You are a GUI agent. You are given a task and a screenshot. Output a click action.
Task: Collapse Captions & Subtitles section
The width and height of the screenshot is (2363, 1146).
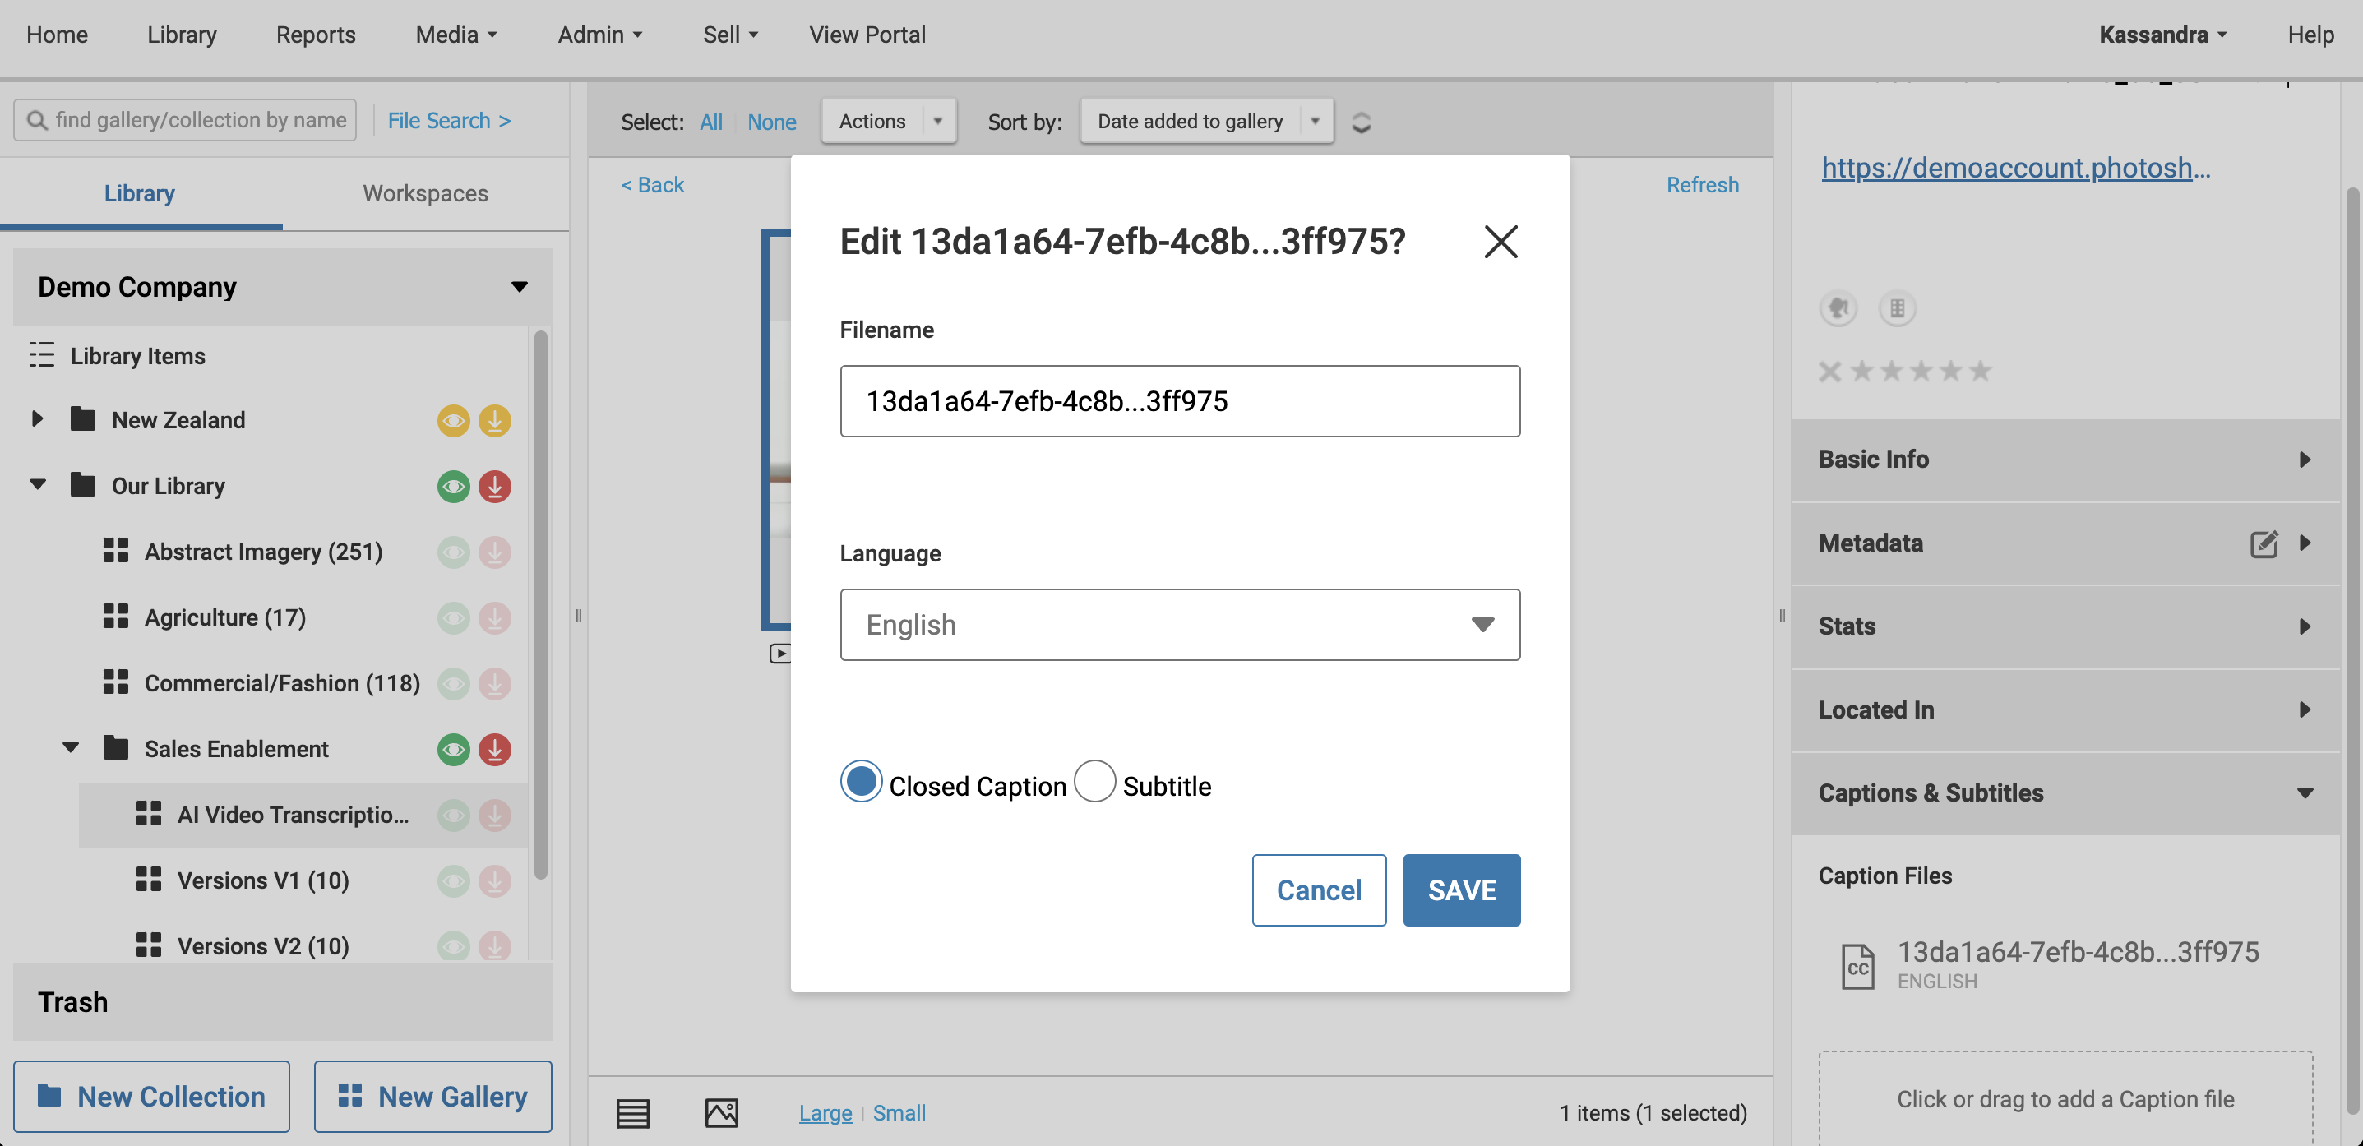2065,792
